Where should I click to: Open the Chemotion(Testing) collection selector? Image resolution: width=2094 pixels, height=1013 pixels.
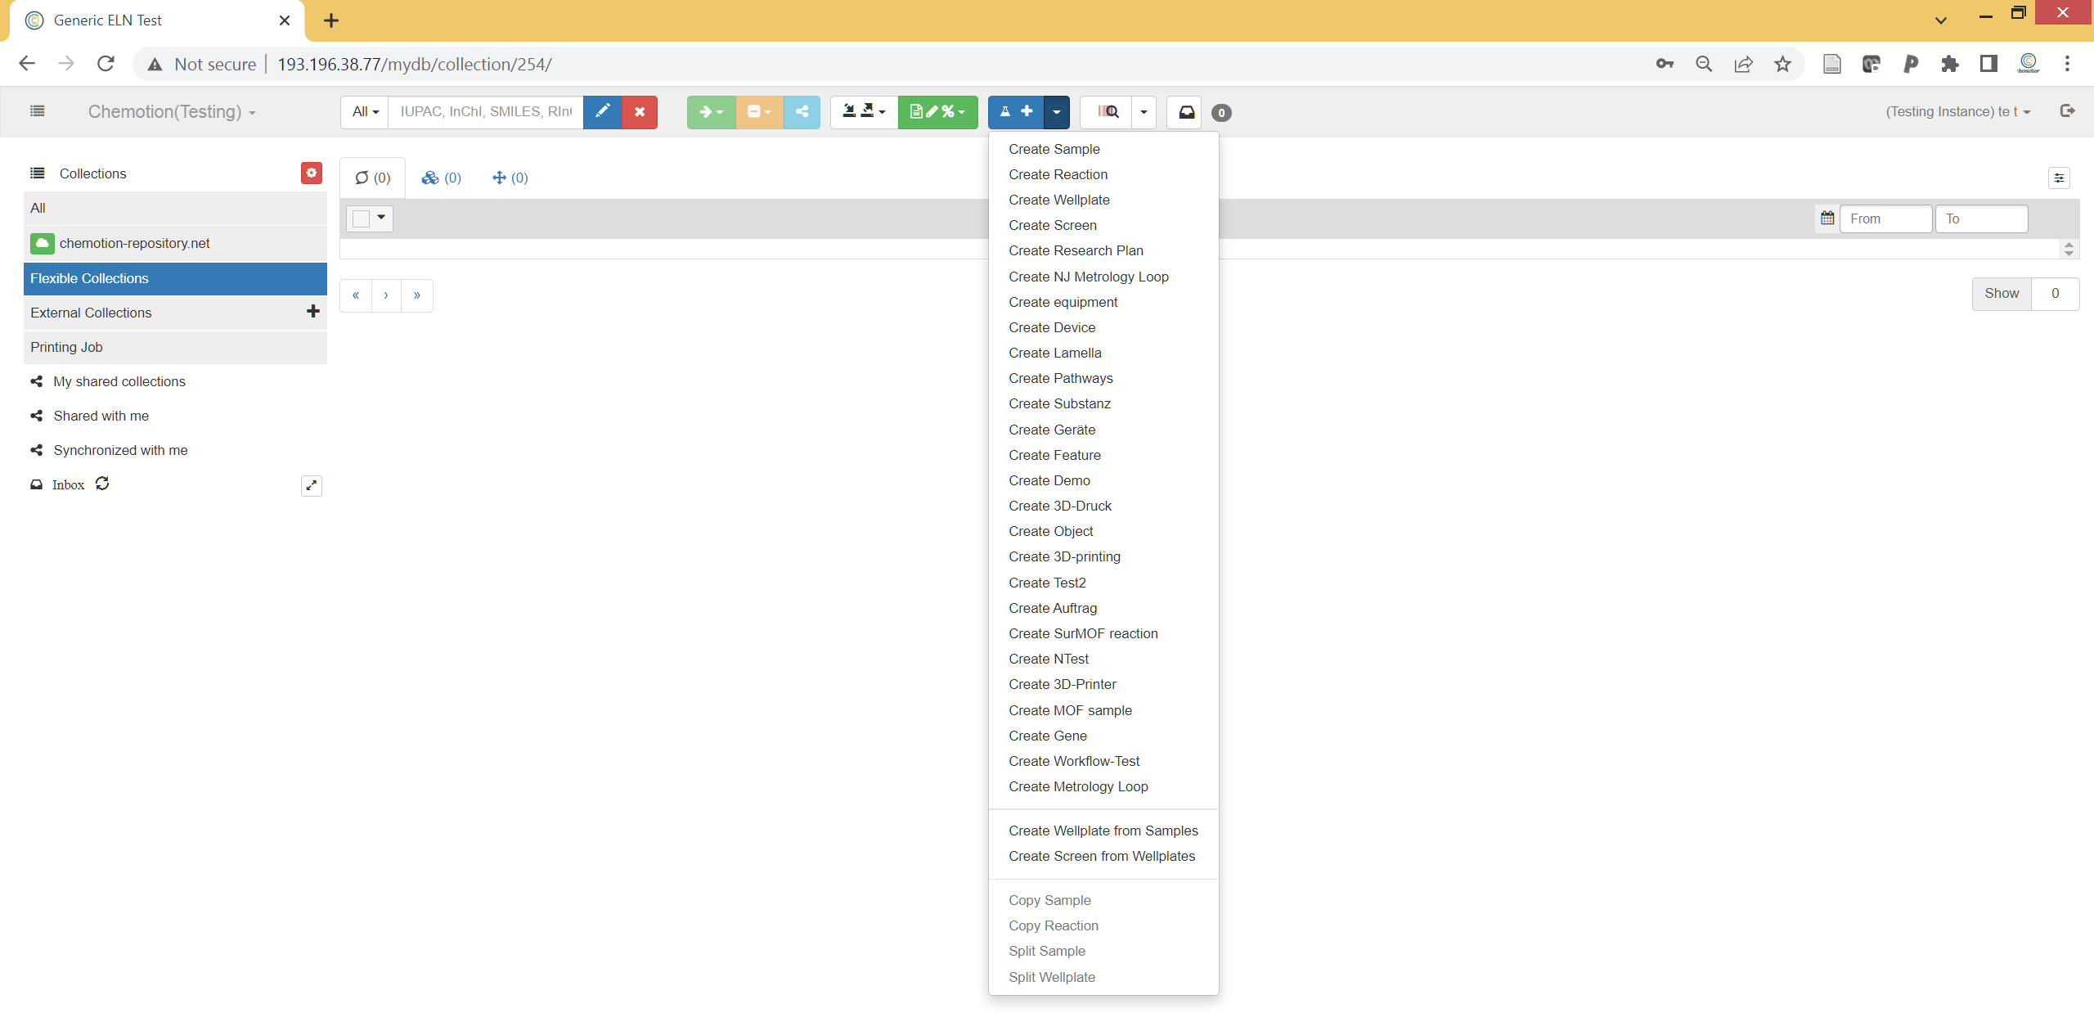pos(170,112)
